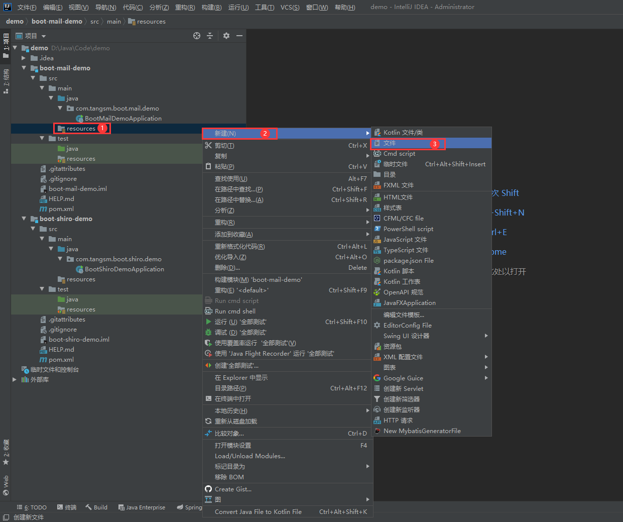Choose 在 Explorer 中显示 entry
Image resolution: width=623 pixels, height=522 pixels.
pos(287,377)
